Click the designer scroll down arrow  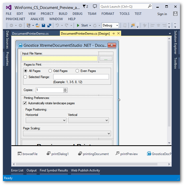[169, 143]
